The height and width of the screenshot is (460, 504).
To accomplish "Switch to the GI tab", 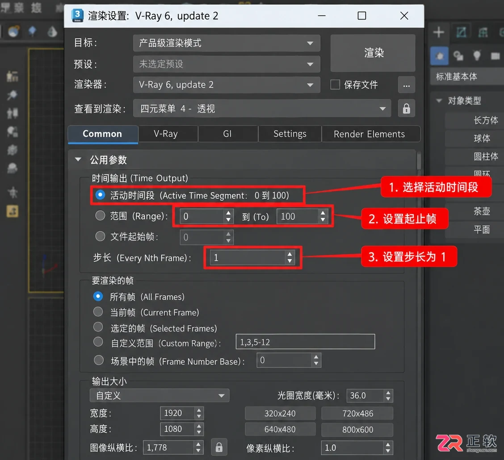I will (227, 134).
